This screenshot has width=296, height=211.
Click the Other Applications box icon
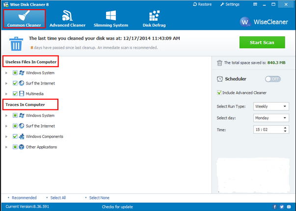coord(22,147)
